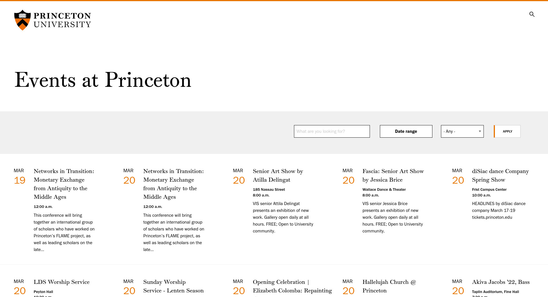548x297 pixels.
Task: Click the Princeton University wordmark text
Action: tap(62, 20)
